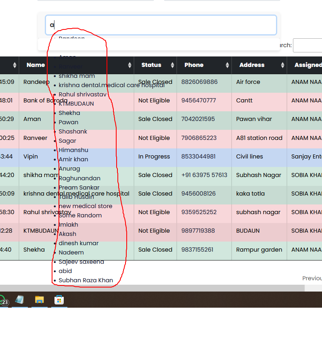Focus the name text field containing 'a'
This screenshot has width=322, height=348.
(161, 25)
